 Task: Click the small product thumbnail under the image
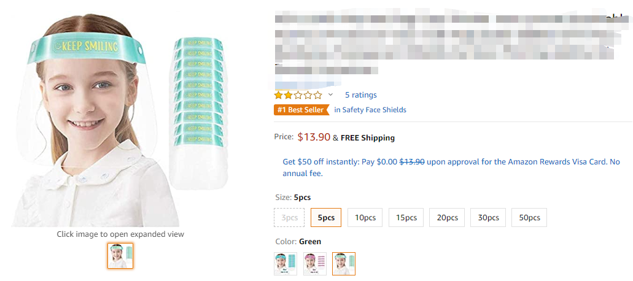(x=120, y=256)
